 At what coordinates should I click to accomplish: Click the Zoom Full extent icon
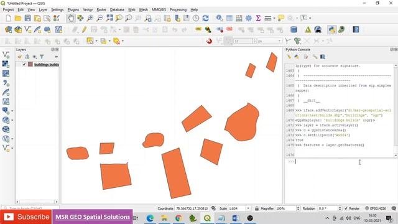tap(109, 18)
